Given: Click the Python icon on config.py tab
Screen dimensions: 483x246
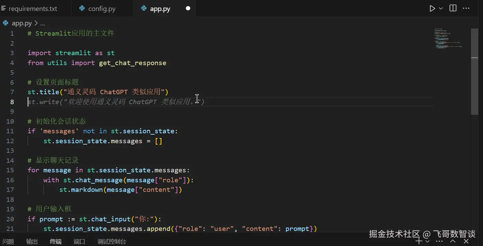Looking at the screenshot, I should [82, 9].
